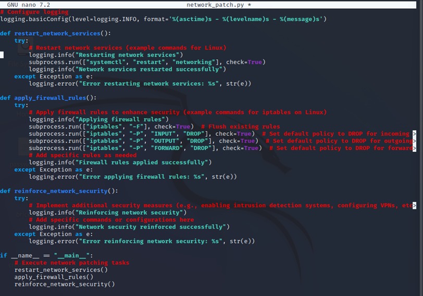423x296 pixels.
Task: Click the > overflow marker on the Implement comment line
Action: coord(414,205)
